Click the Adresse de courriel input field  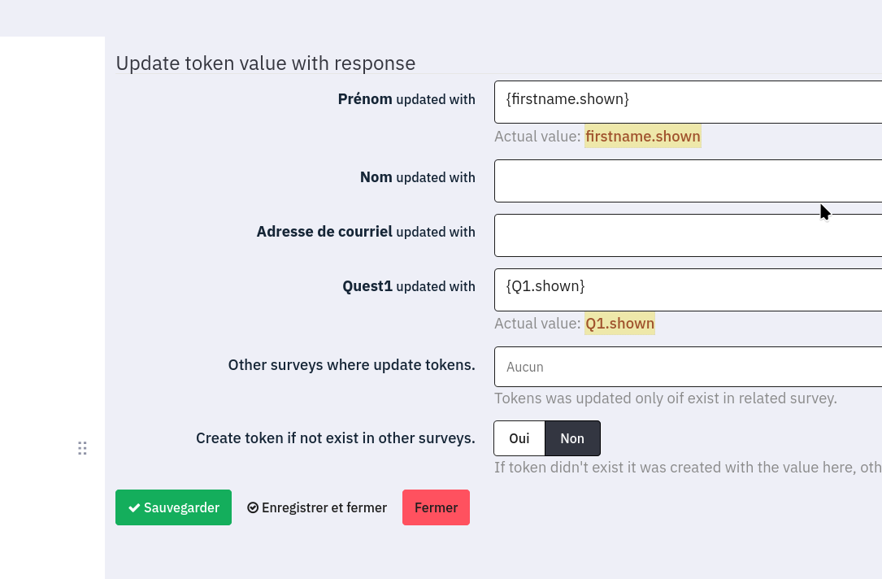(x=688, y=235)
